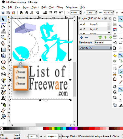The image size is (123, 139).
Task: Click Raise selection to top icon
Action: 61,13
